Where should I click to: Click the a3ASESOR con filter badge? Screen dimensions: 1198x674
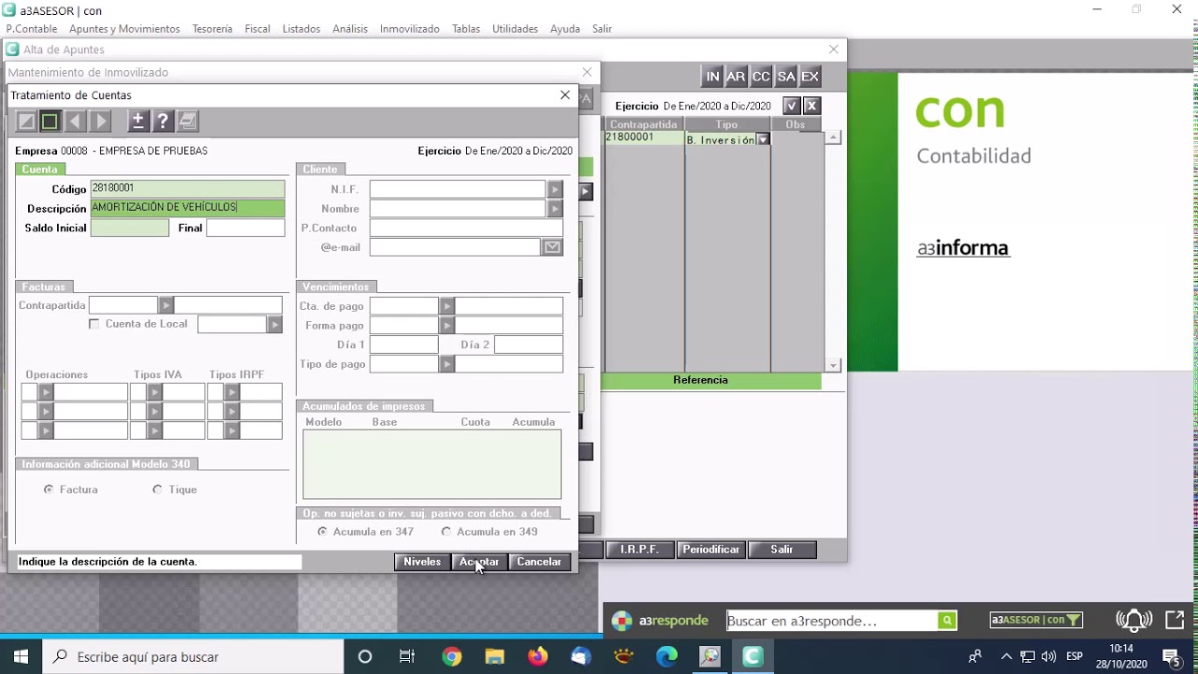[x=1036, y=620]
